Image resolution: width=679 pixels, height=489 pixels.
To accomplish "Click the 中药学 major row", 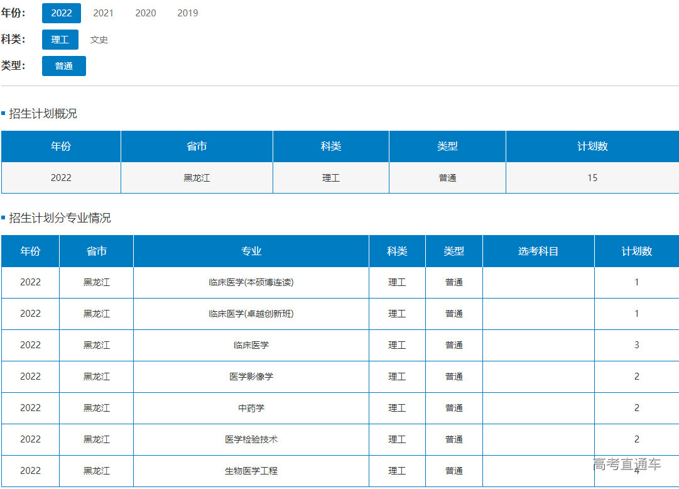I will point(251,409).
